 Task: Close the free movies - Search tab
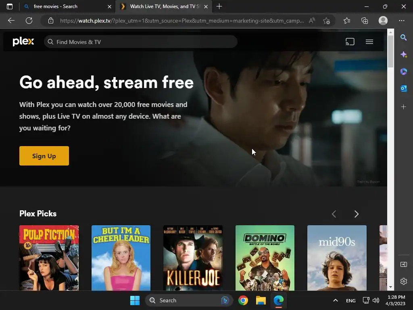[109, 6]
